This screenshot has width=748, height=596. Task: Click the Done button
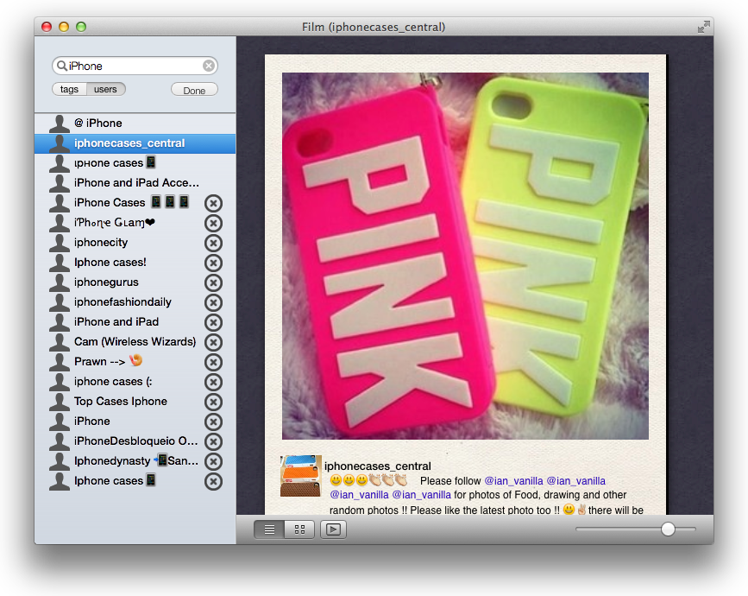tap(194, 90)
